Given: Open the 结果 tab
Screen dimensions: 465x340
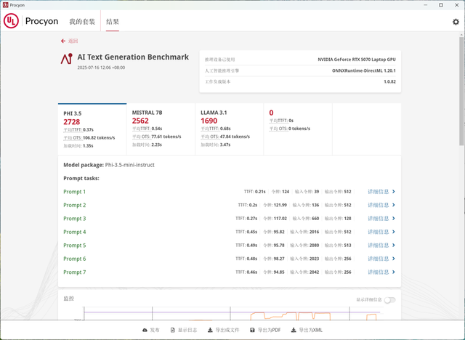Looking at the screenshot, I should point(113,22).
